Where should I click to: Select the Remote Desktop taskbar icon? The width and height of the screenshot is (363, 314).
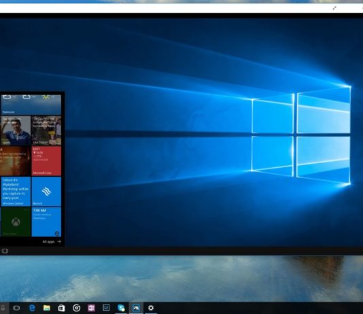pos(136,308)
